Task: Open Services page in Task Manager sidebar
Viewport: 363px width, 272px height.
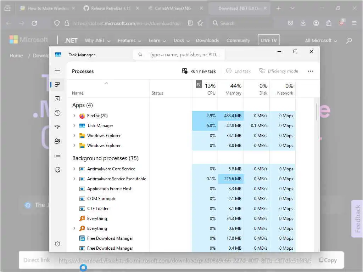Action: pos(57,170)
